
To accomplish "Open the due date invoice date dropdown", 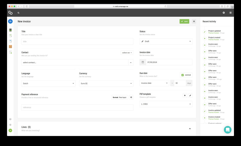I will coord(154,83).
